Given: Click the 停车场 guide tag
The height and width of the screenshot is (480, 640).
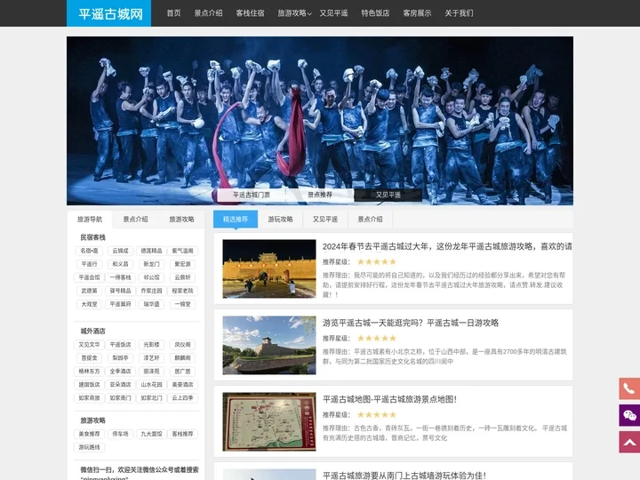Looking at the screenshot, I should click(120, 434).
